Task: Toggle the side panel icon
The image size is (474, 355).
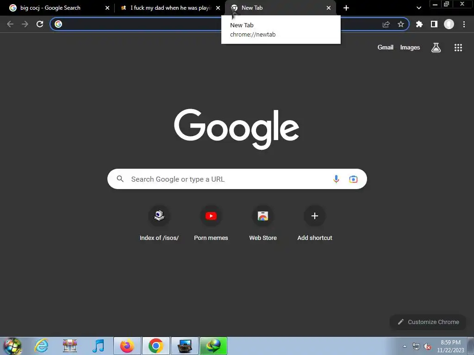Action: (x=434, y=24)
